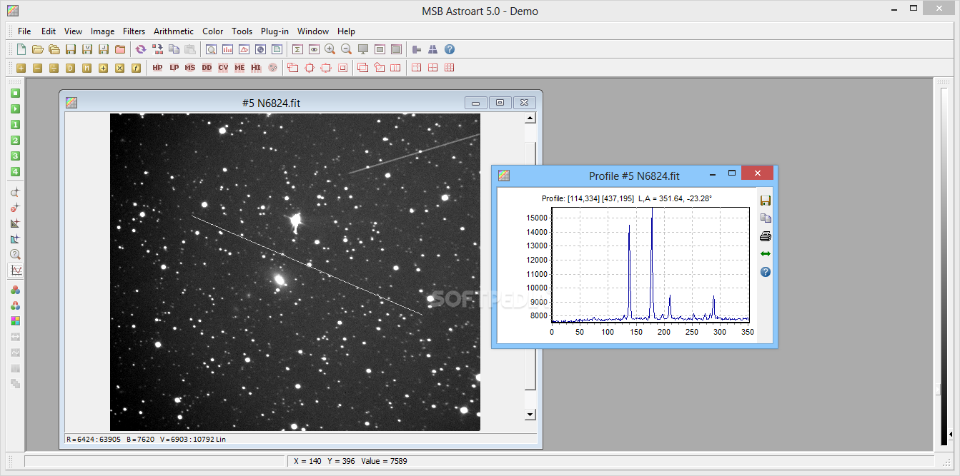960x476 pixels.
Task: Apply the DD filter icon
Action: point(207,68)
